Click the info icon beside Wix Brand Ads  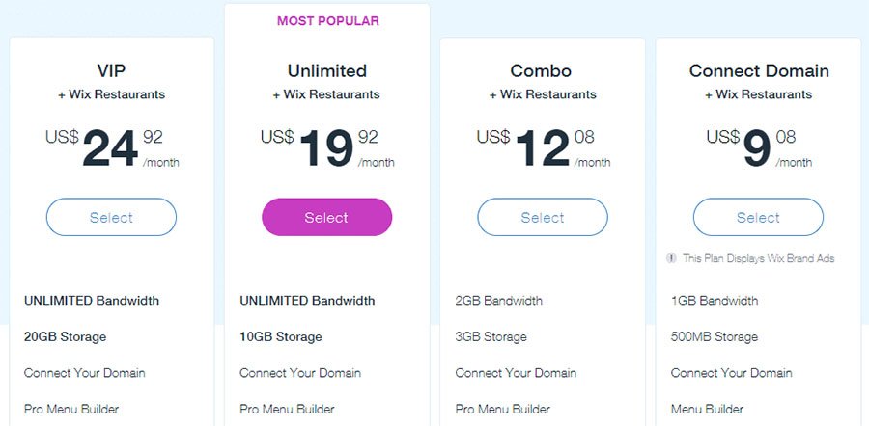click(671, 258)
